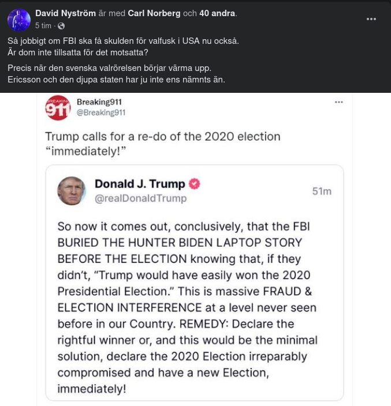
Task: Click the "Så jobbigt om FBI" post text
Action: click(123, 41)
